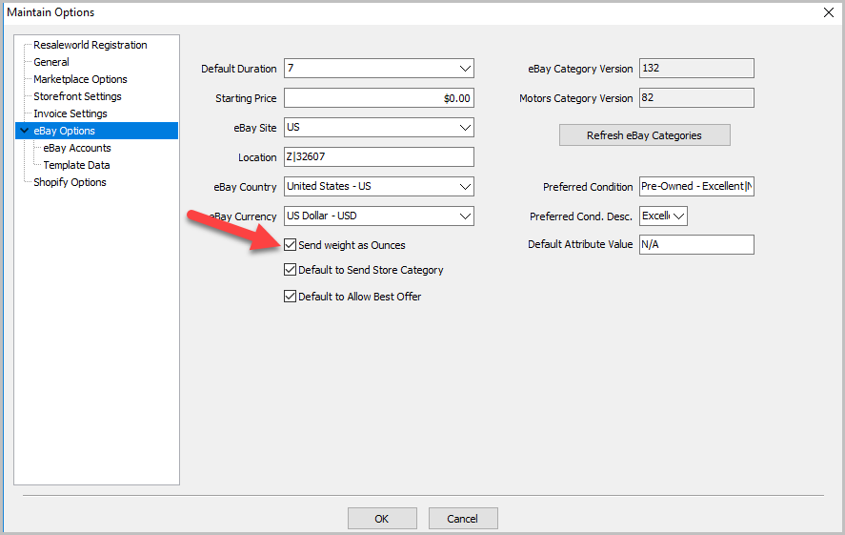Click the Preferred Condition field
This screenshot has width=845, height=535.
[696, 187]
